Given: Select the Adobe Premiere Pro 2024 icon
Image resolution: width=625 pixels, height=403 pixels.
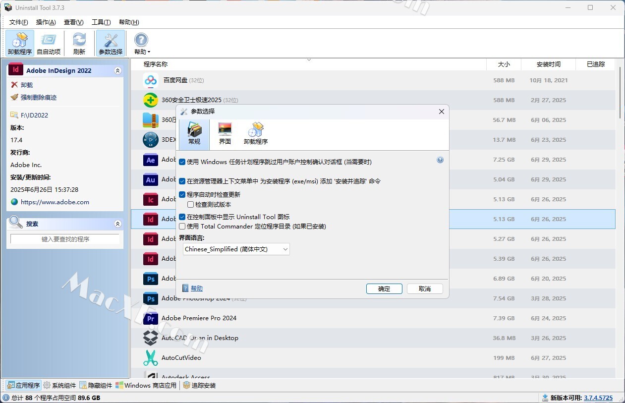Looking at the screenshot, I should point(151,318).
